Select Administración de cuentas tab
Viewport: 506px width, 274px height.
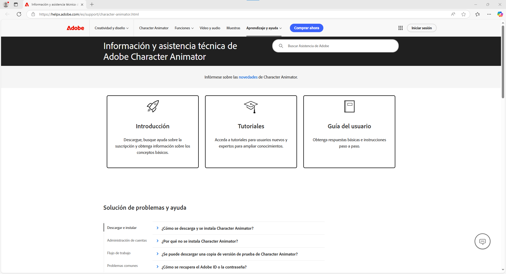(127, 240)
